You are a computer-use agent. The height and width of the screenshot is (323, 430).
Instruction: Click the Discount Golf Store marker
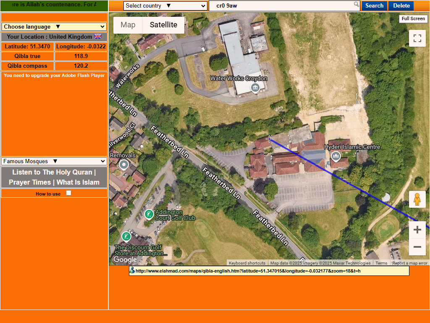tap(126, 236)
